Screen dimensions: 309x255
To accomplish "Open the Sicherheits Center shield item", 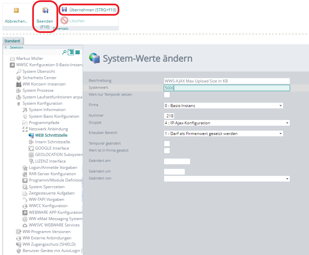I will 39,77.
